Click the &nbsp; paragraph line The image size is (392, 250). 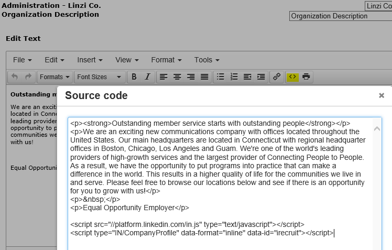tap(95, 199)
